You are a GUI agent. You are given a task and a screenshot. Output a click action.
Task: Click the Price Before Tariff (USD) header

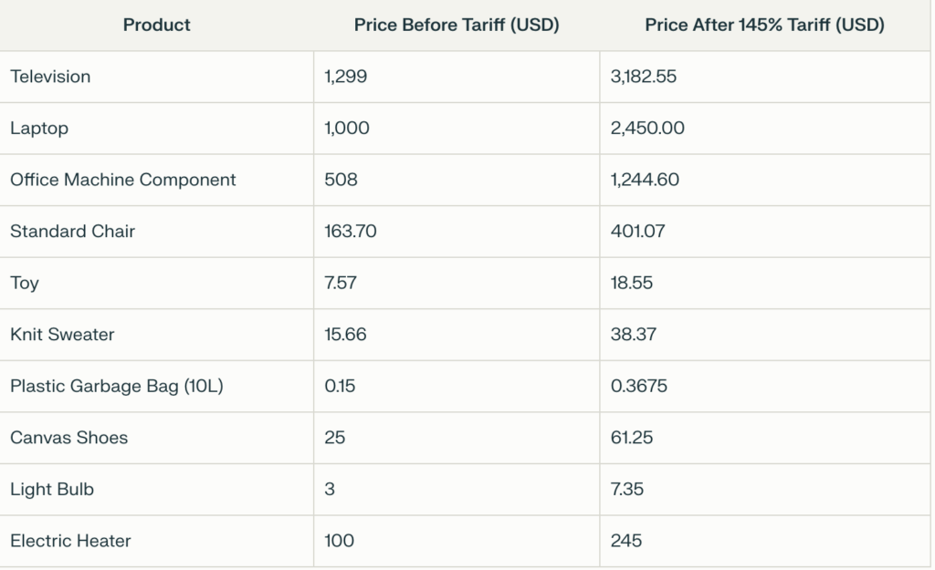click(x=457, y=26)
